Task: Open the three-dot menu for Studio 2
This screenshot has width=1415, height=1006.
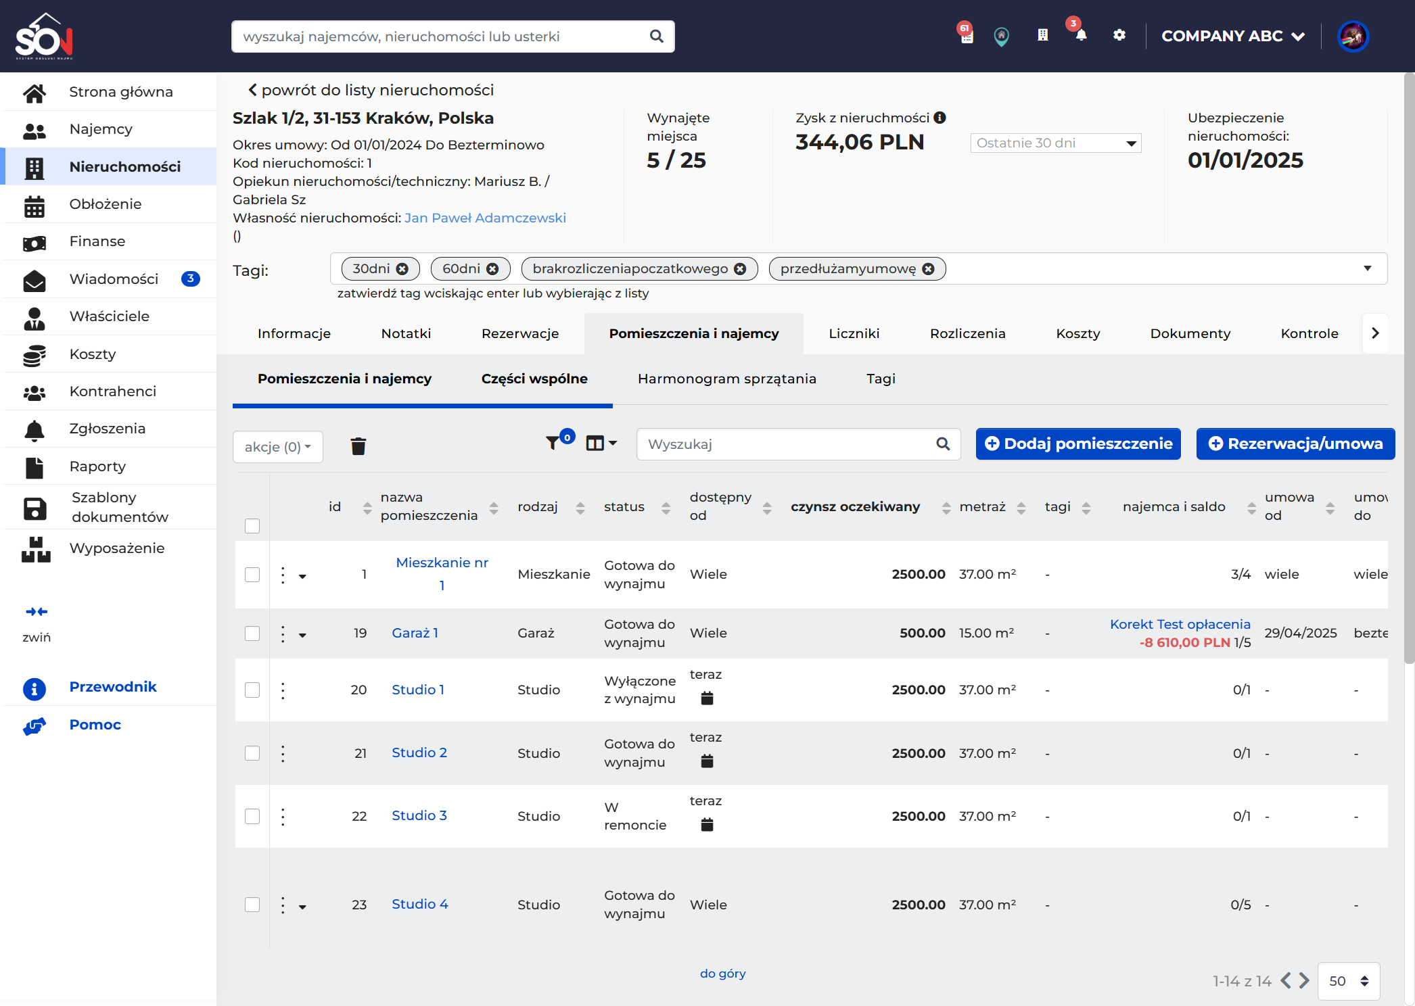Action: [283, 753]
